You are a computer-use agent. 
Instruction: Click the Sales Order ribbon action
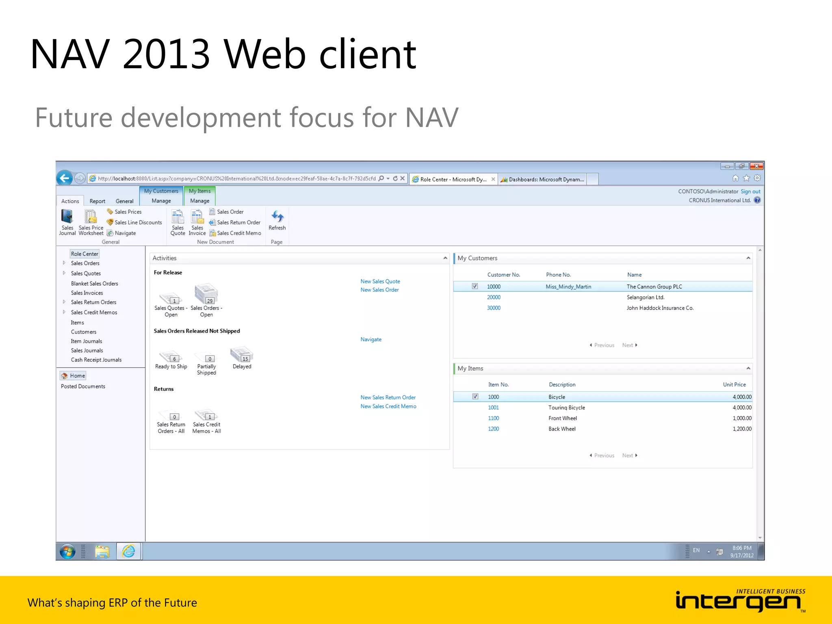coord(226,212)
